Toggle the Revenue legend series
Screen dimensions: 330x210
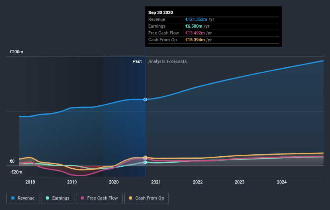23,198
